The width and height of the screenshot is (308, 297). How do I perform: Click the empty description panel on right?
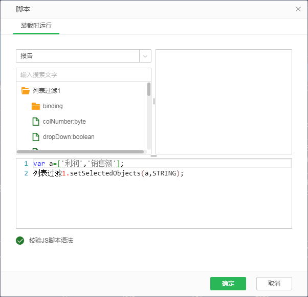click(x=224, y=102)
